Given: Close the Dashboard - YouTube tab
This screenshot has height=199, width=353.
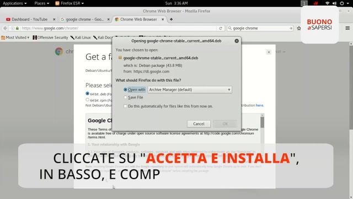Looking at the screenshot, I should tap(54, 19).
